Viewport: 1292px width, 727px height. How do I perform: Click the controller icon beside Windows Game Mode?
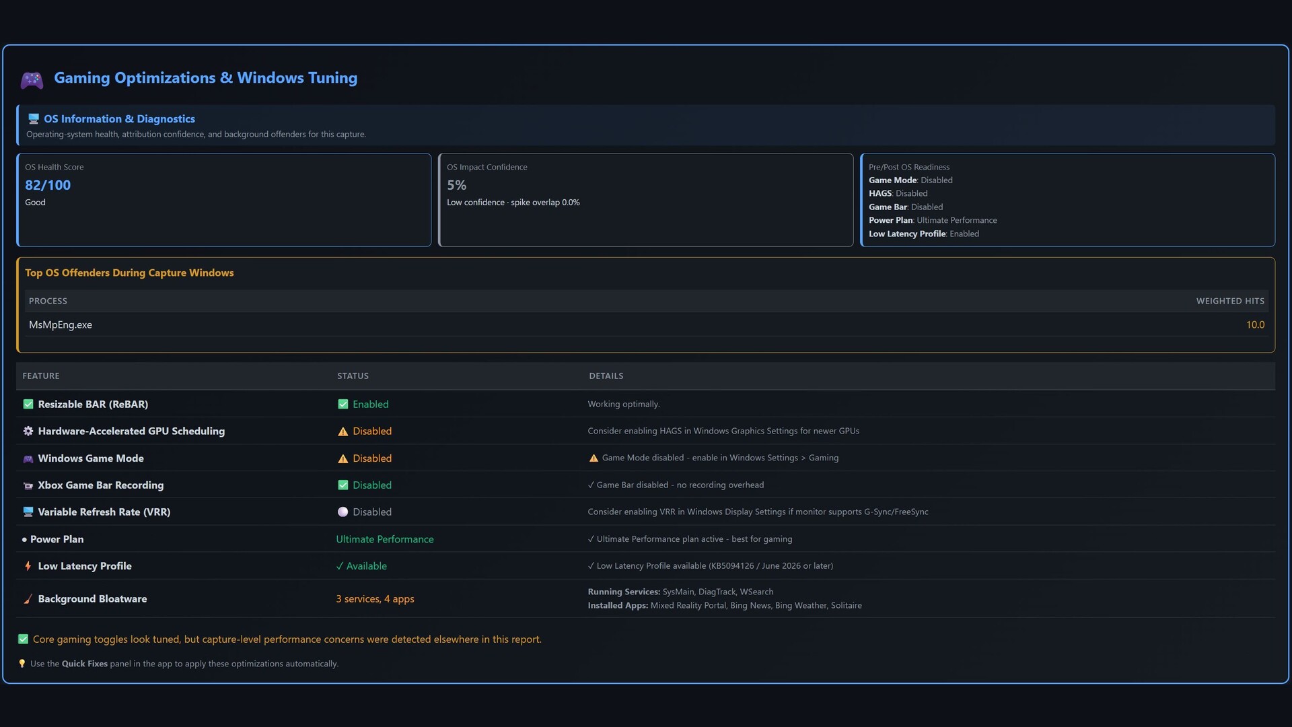(x=28, y=459)
